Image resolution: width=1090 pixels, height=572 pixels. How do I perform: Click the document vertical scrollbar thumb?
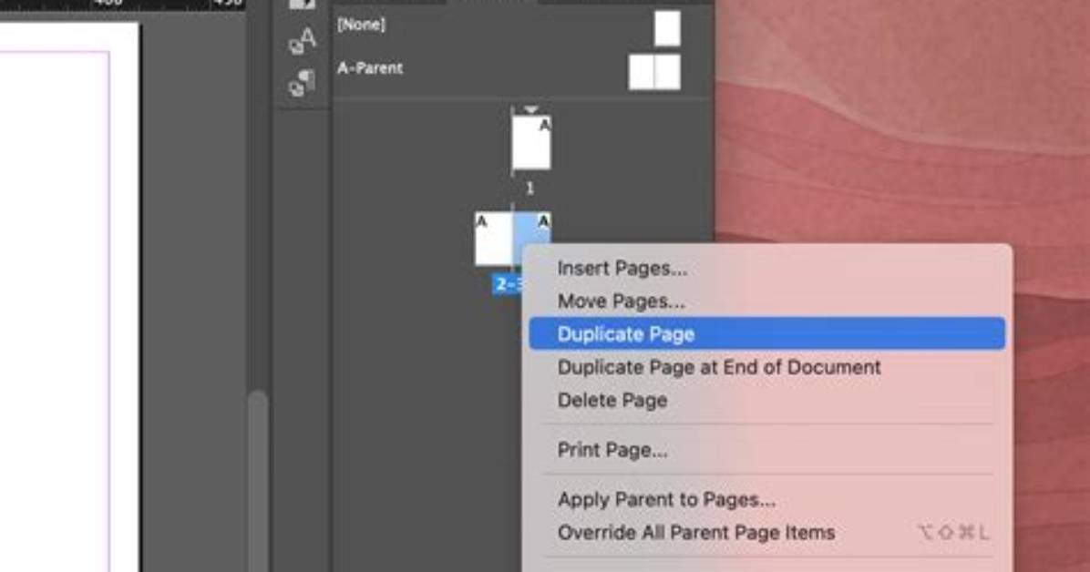[258, 482]
